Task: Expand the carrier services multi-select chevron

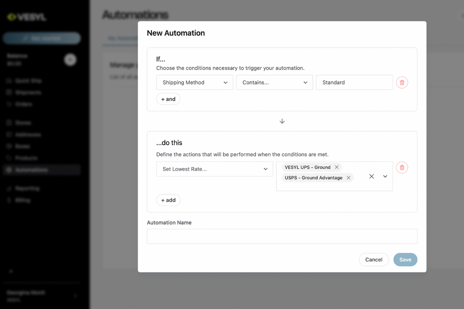Action: [x=385, y=176]
